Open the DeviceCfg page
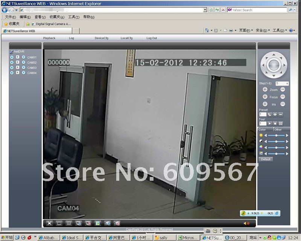301x241 pixels. pos(102,38)
